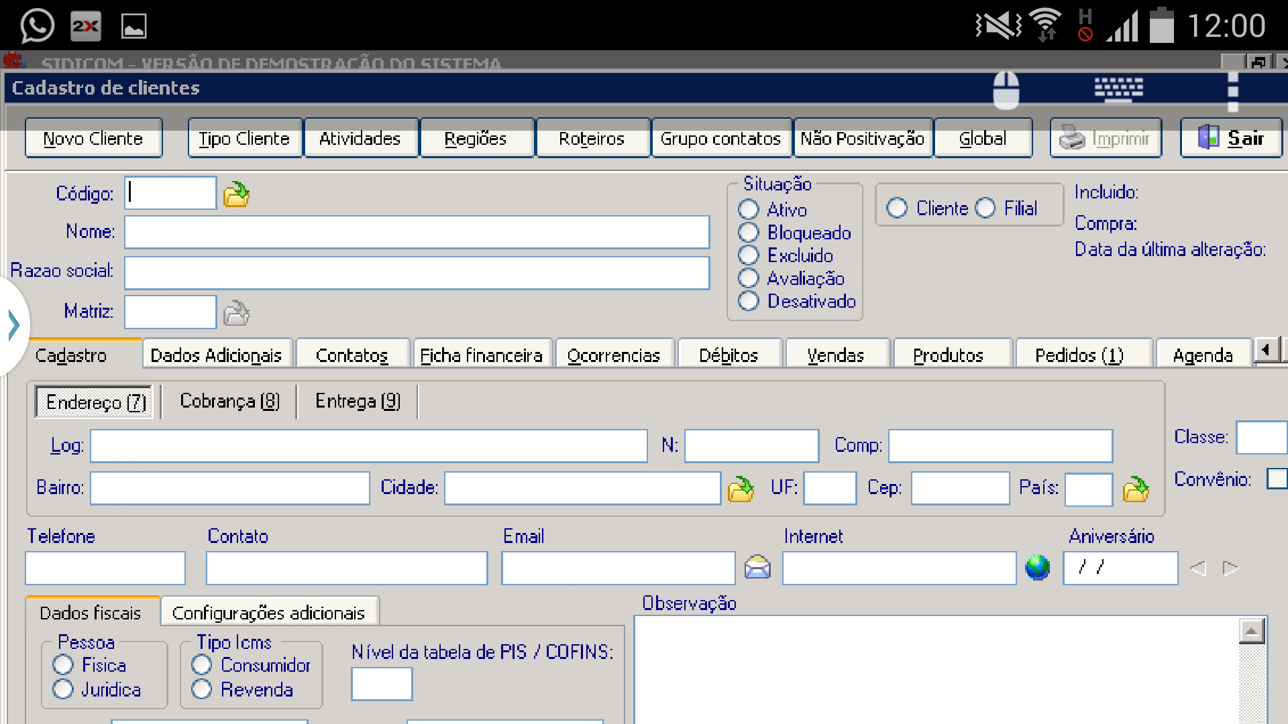Open WhatsApp notification in status bar
Image resolution: width=1288 pixels, height=724 pixels.
[37, 26]
